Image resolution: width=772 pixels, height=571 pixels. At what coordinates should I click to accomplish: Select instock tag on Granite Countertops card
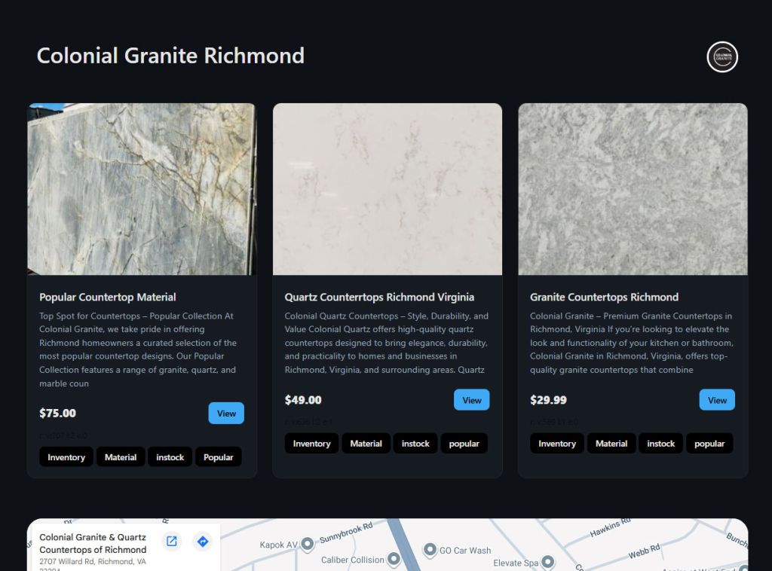pos(660,444)
